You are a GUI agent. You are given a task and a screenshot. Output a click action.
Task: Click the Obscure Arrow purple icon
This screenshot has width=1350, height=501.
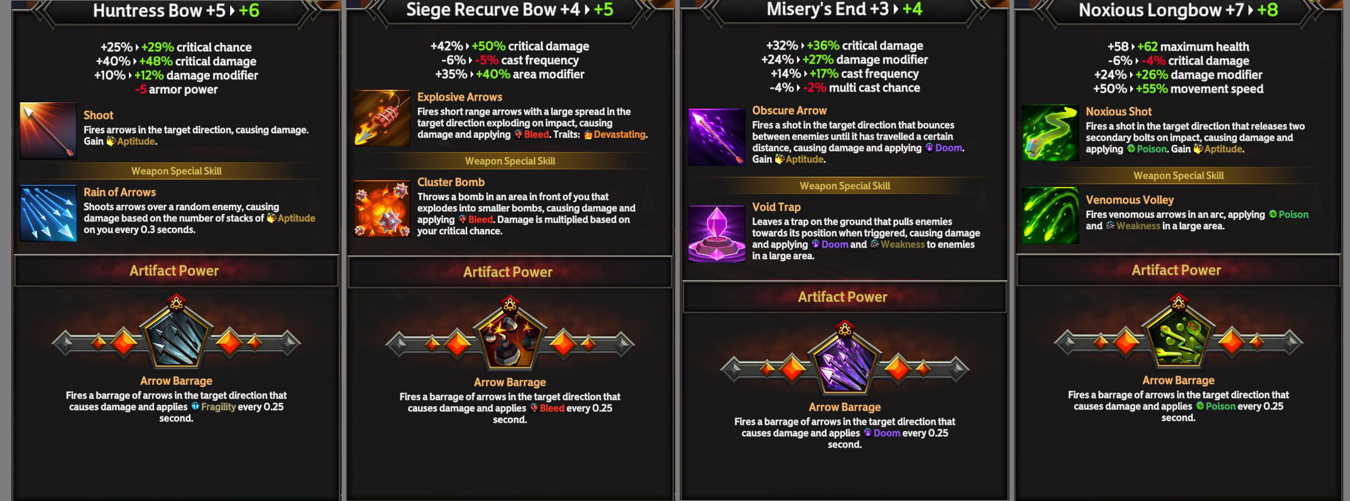(x=717, y=137)
